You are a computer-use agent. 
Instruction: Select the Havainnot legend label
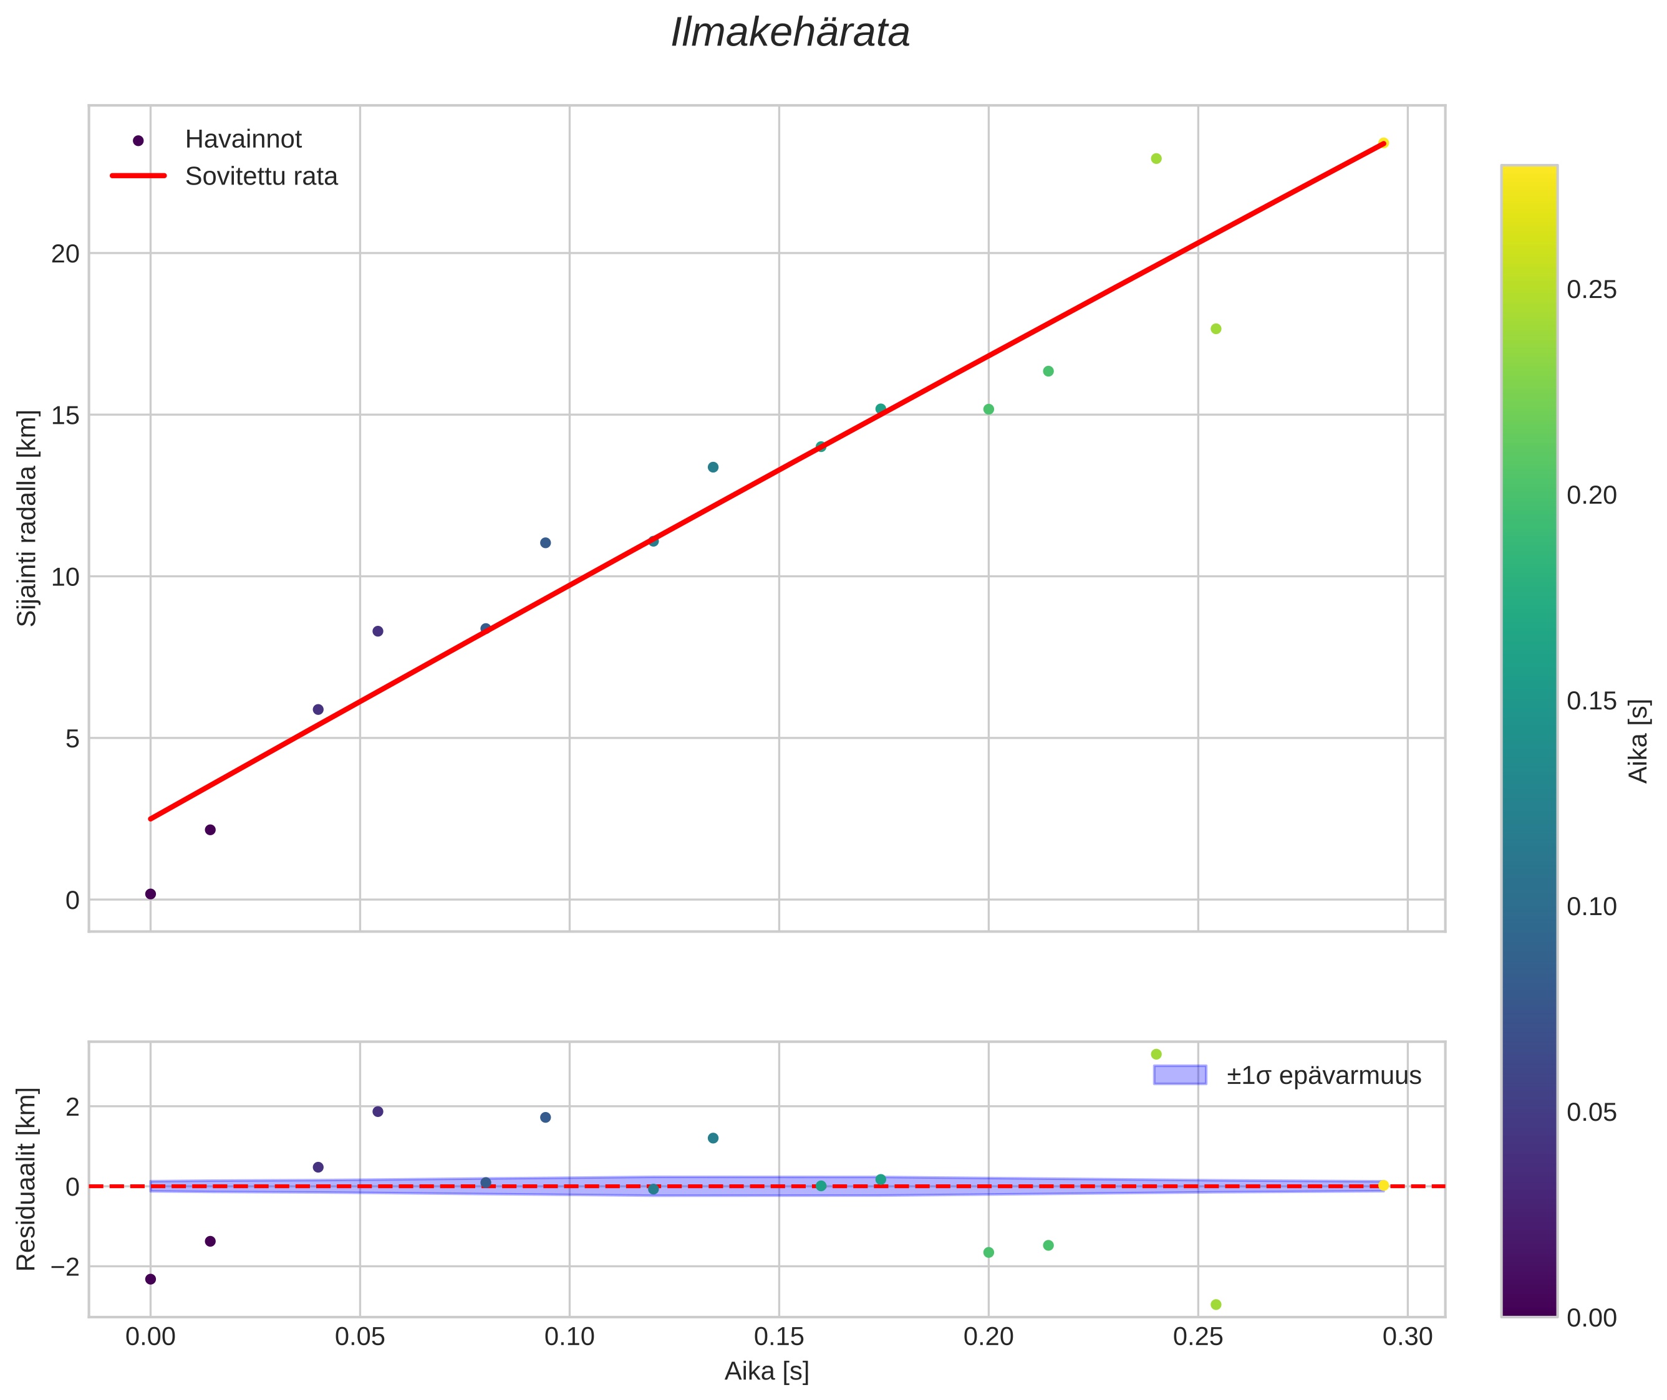243,140
